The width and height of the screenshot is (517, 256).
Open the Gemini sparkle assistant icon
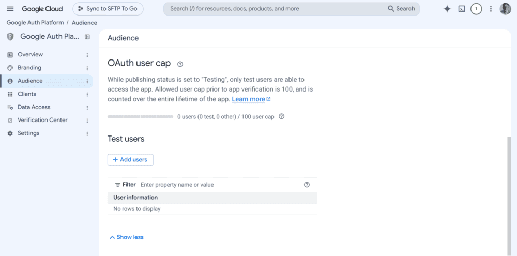point(447,9)
